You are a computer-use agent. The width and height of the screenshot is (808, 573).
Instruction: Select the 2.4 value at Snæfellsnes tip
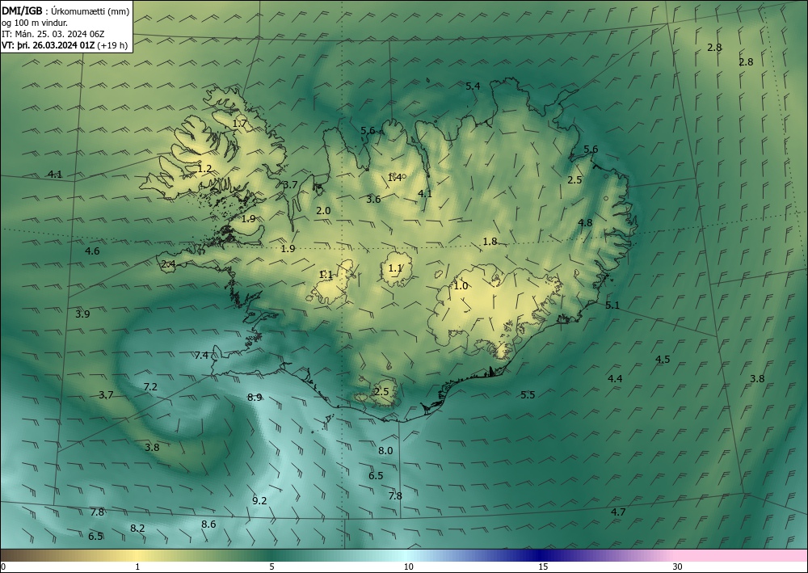(x=169, y=264)
